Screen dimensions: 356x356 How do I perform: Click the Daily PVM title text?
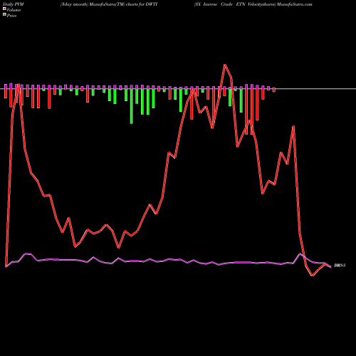pyautogui.click(x=14, y=4)
